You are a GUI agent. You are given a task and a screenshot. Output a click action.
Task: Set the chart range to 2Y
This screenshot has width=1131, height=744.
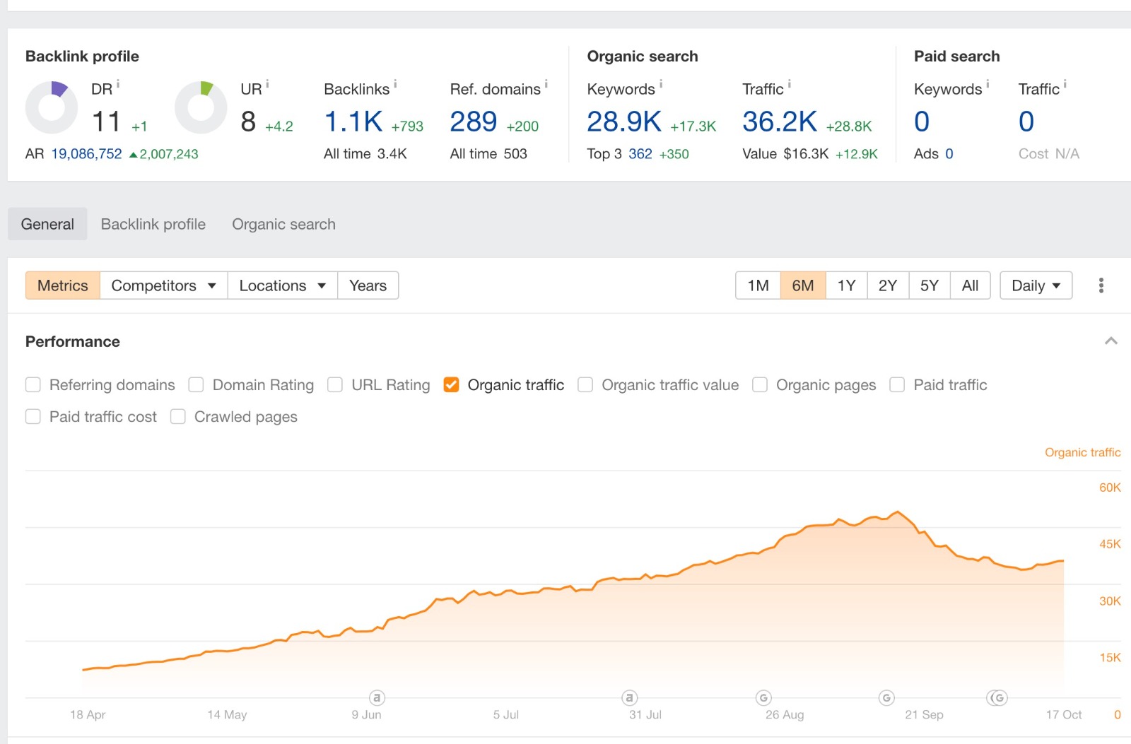click(x=888, y=285)
